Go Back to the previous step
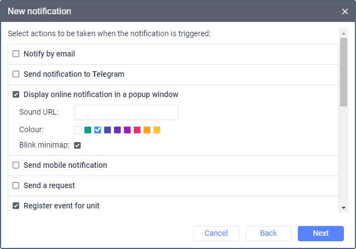The width and height of the screenshot is (356, 249). coord(268,233)
